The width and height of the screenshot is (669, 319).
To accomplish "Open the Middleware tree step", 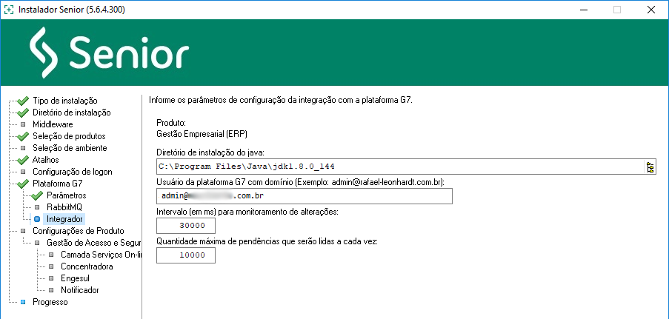I will (53, 124).
